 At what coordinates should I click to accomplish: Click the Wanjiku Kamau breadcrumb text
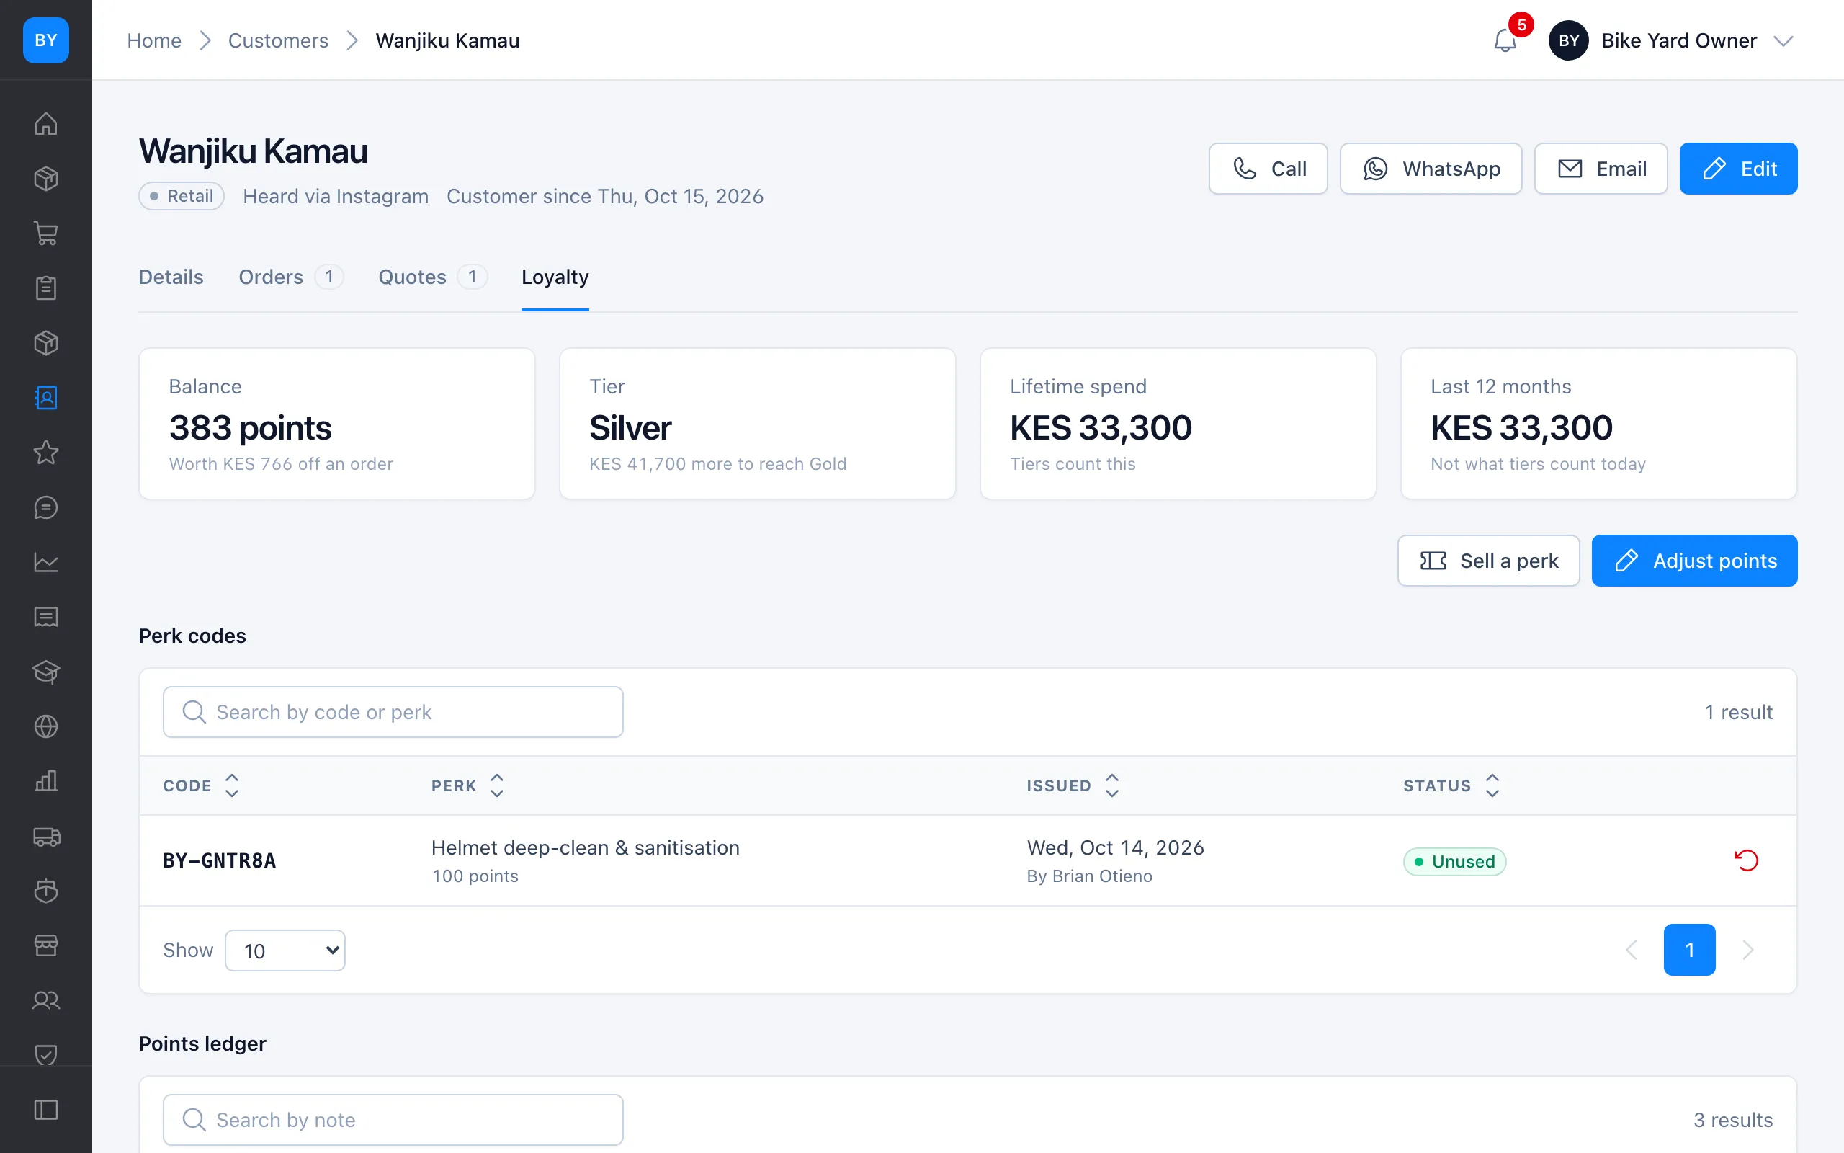[x=447, y=40]
